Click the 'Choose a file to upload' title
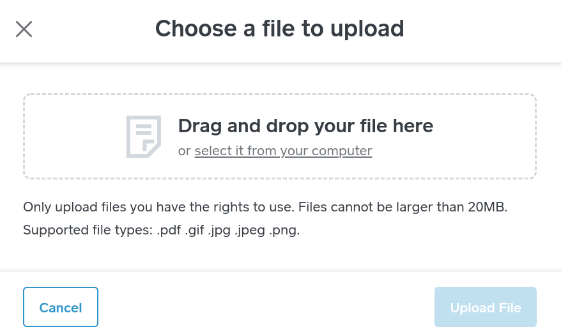This screenshot has width=561, height=336. click(x=280, y=29)
